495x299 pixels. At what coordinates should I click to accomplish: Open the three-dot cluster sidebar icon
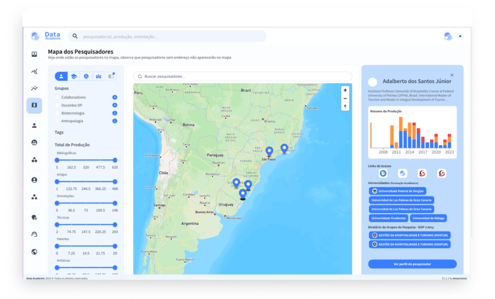point(34,197)
